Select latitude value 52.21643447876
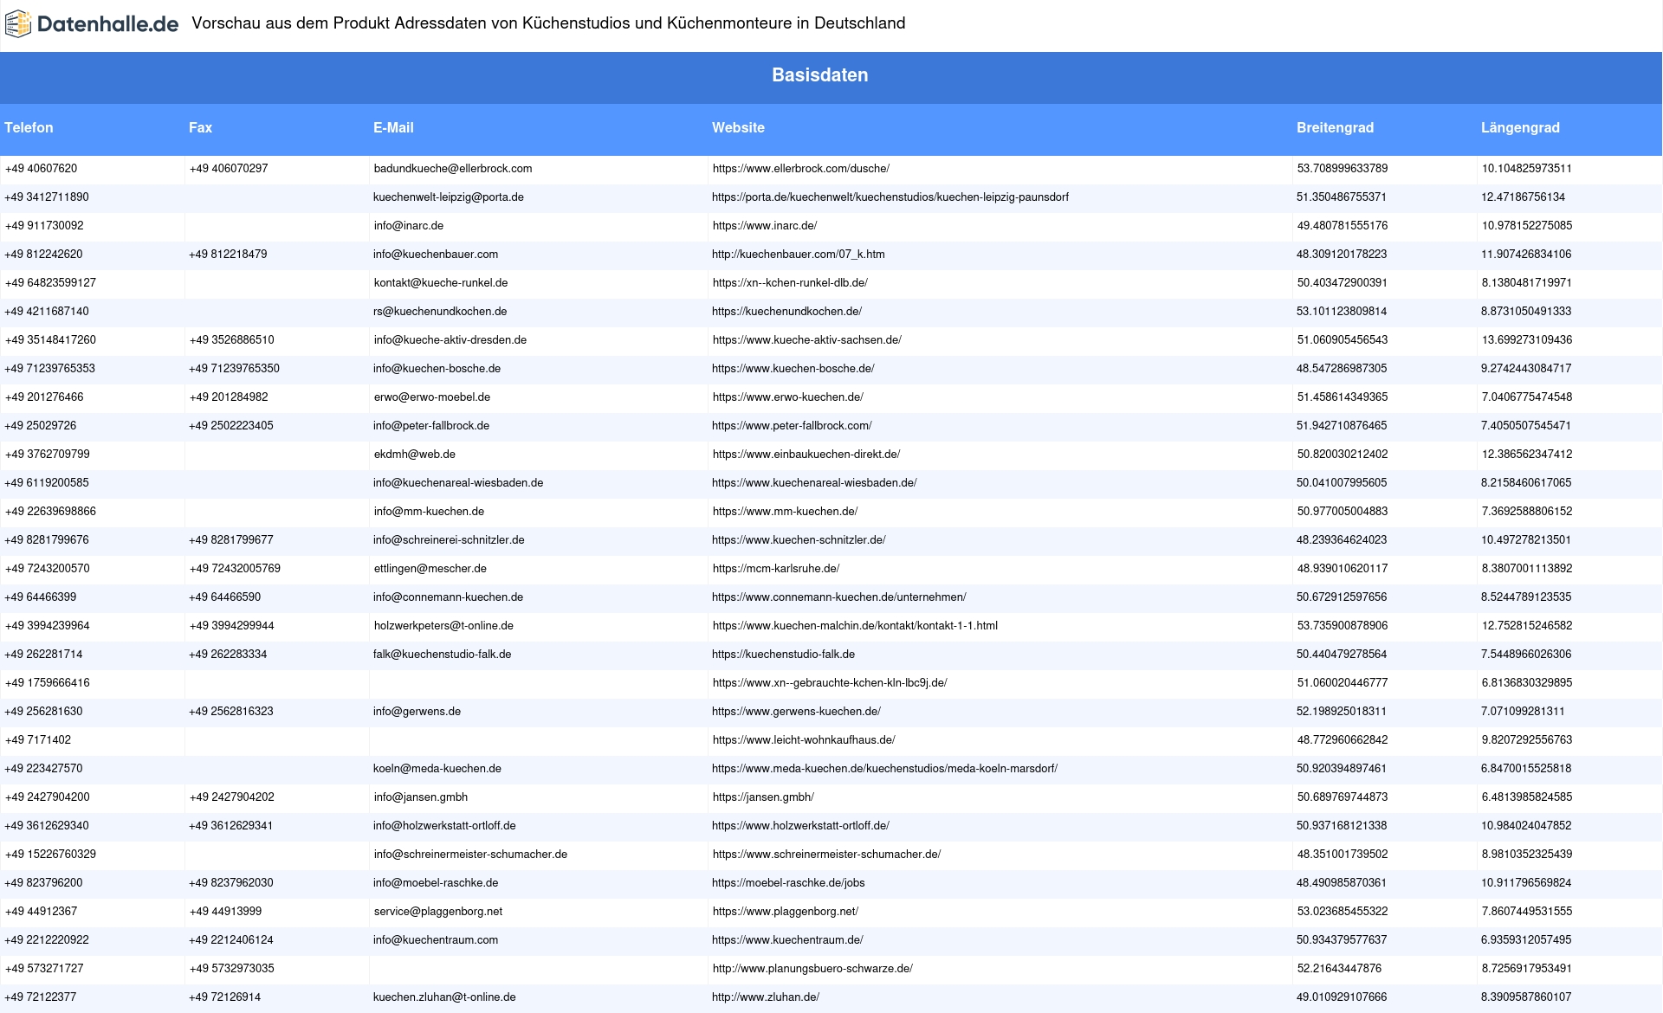Image resolution: width=1663 pixels, height=1013 pixels. coord(1339,969)
